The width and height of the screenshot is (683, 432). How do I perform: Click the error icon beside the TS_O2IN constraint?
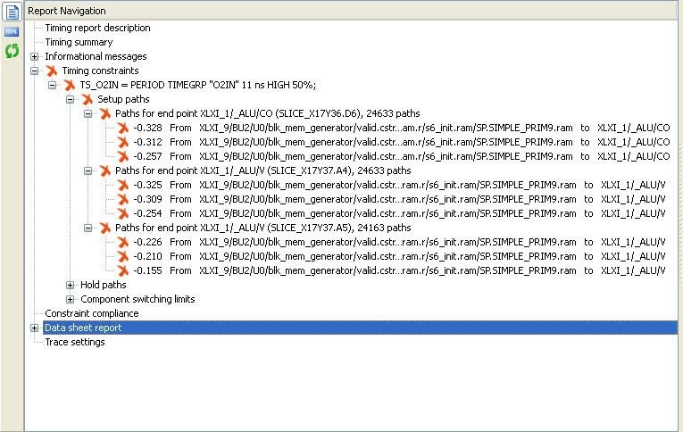tap(70, 85)
